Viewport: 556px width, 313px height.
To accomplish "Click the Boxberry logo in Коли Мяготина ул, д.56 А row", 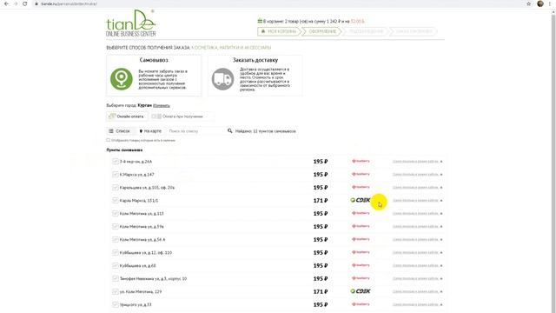I will point(361,239).
